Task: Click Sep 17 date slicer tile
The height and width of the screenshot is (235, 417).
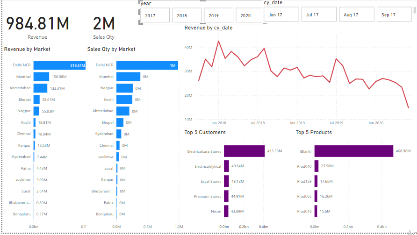Action: 394,14
